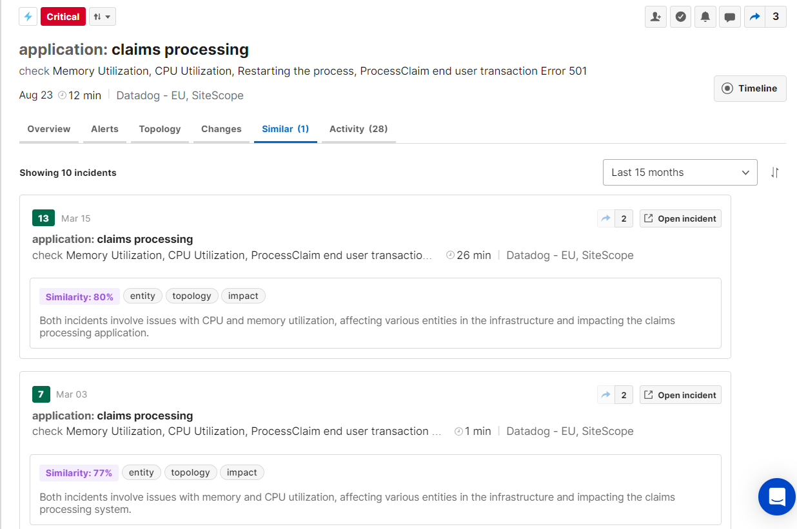797x529 pixels.
Task: Expand the Last 15 months dropdown
Action: coord(680,173)
